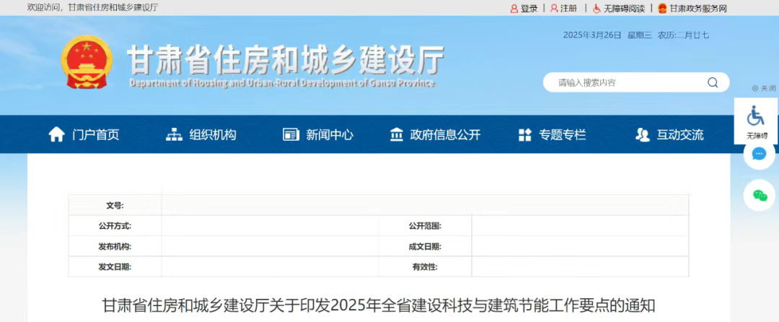Viewport: 779px width, 322px height.
Task: Click the 注册 link
Action: [569, 9]
